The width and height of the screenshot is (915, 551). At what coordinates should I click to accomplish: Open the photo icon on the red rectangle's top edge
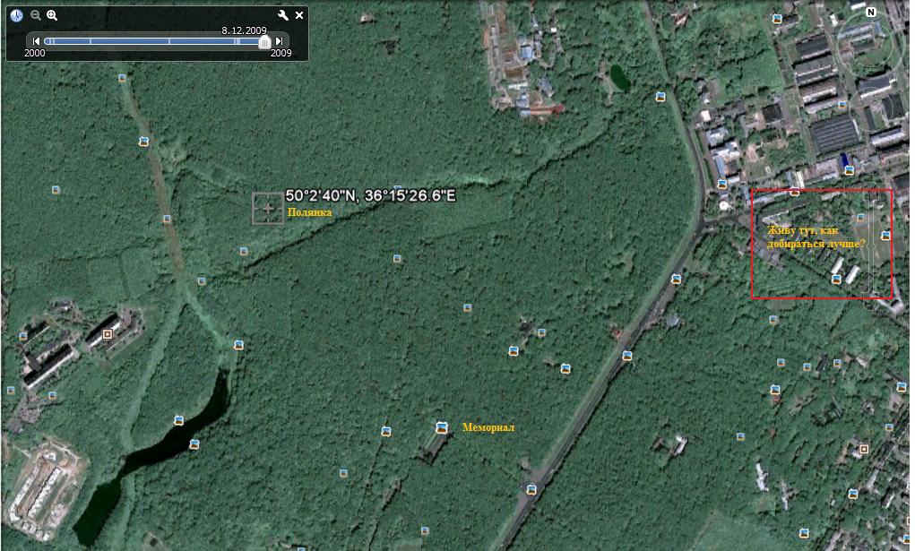[794, 191]
